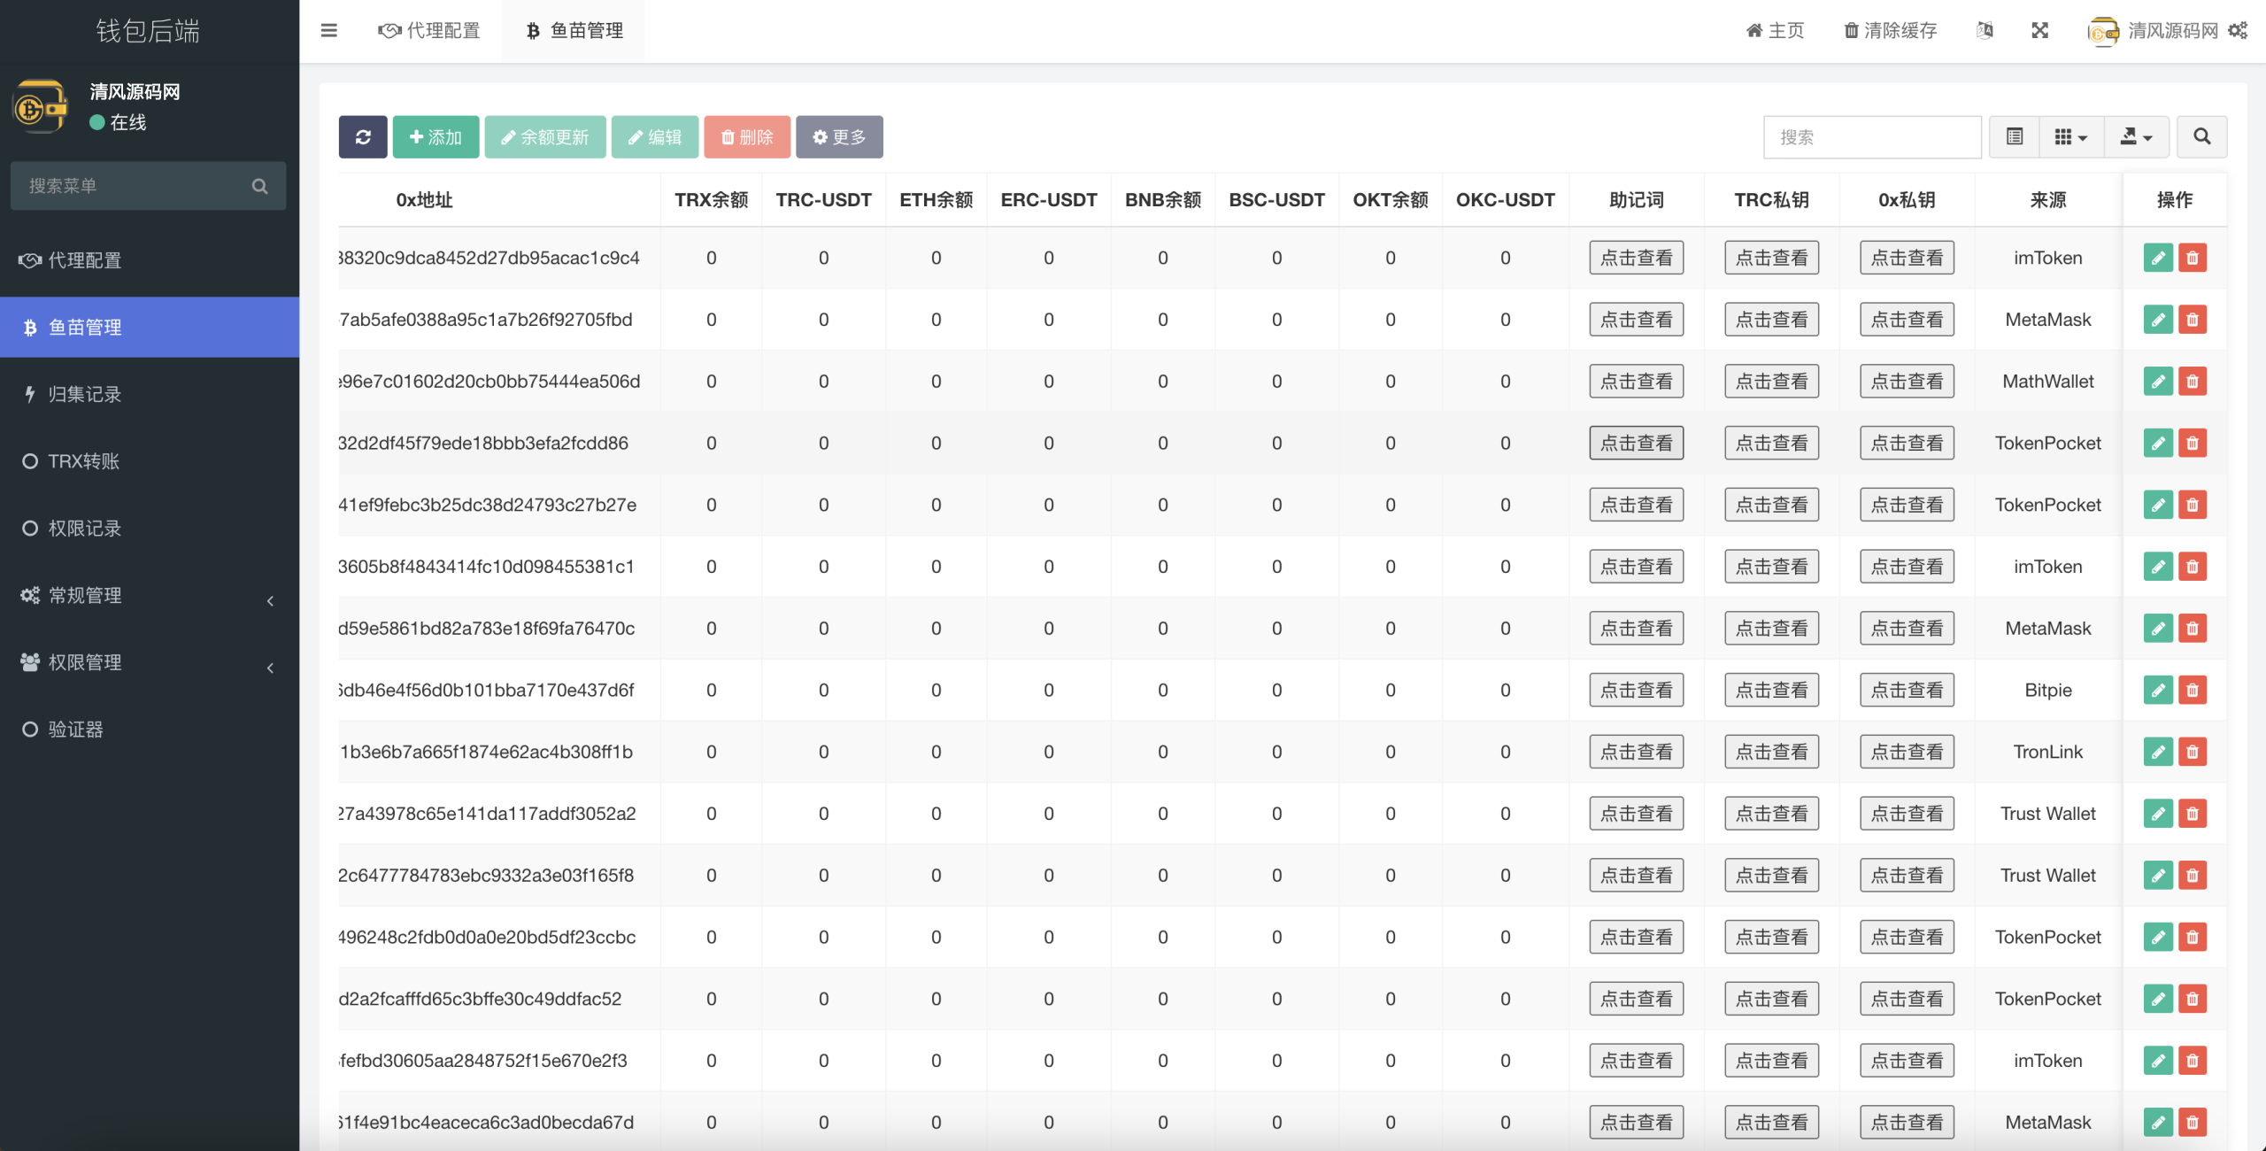Click red delete icon for Bitpie row

point(2193,691)
